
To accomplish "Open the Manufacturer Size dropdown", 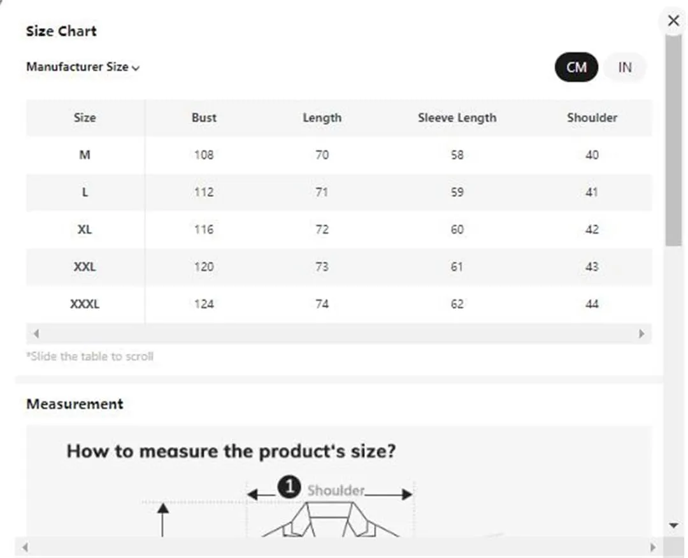I will (82, 67).
